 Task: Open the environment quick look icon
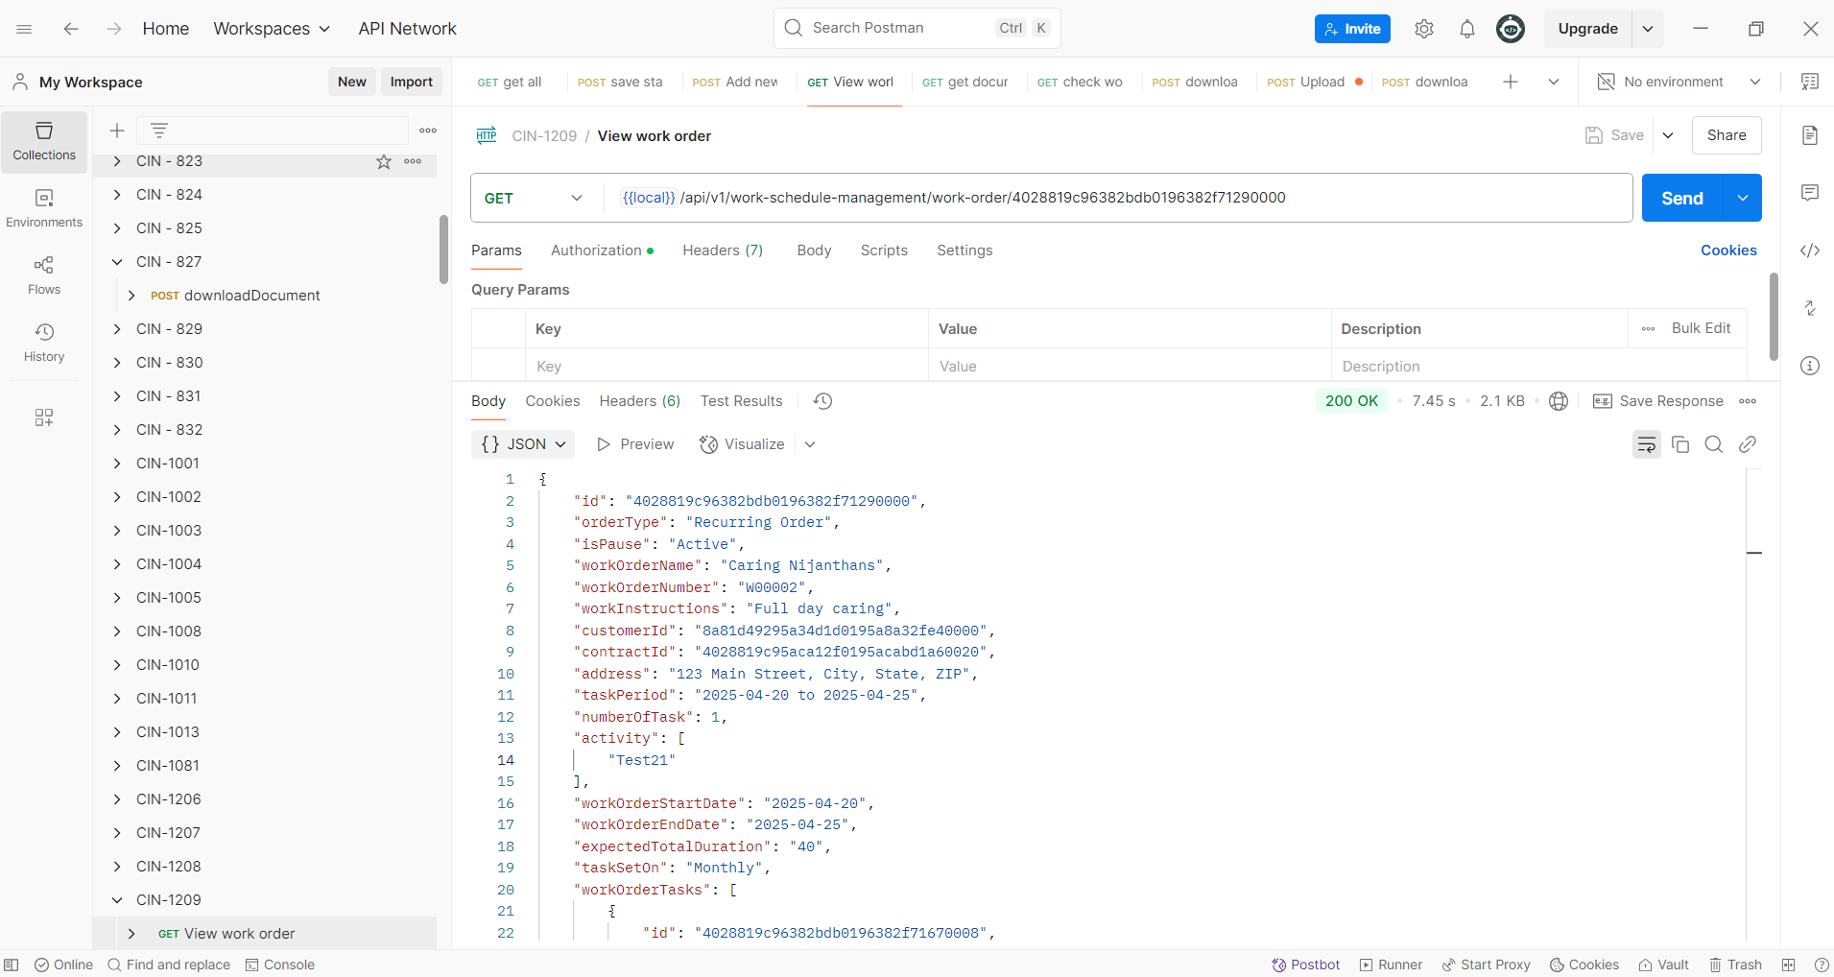click(1810, 82)
